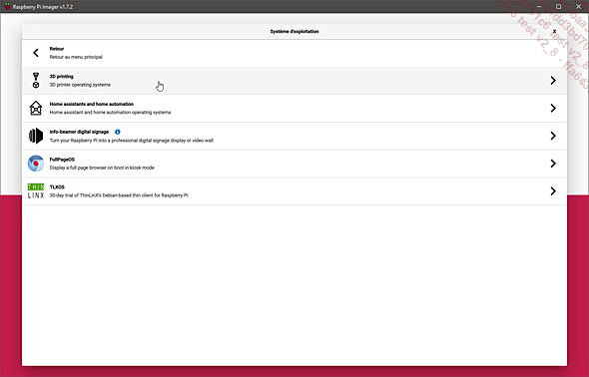Open info icon next to info-beamer digital signage
The width and height of the screenshot is (589, 377).
pos(118,132)
